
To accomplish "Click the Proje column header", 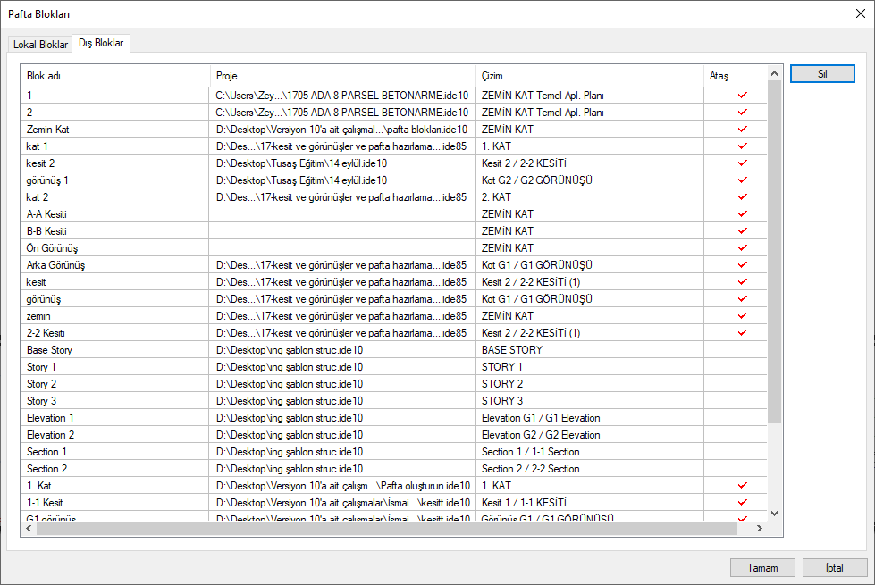I will coord(342,76).
